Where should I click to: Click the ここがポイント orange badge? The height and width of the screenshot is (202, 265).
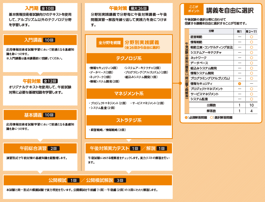(x=194, y=10)
